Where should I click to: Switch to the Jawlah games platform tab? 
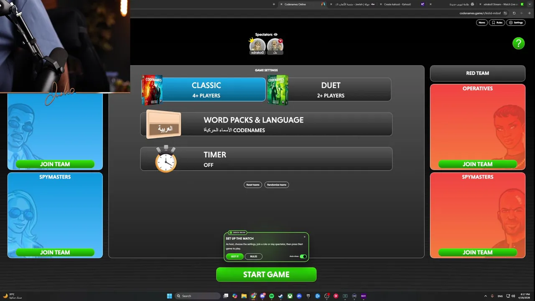353,4
